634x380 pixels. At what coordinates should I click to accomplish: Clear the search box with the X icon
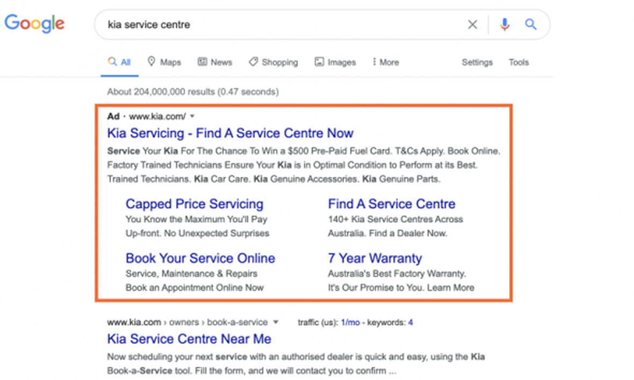click(x=472, y=25)
